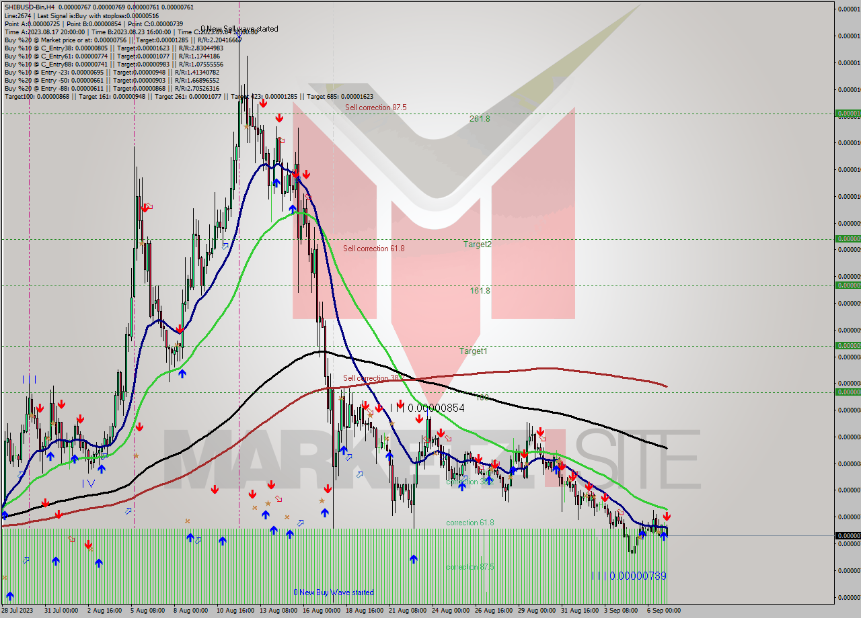Viewport: 861px width, 618px height.
Task: Click the 'SHIBUSD-Bin,H4' chart title
Action: (x=30, y=7)
